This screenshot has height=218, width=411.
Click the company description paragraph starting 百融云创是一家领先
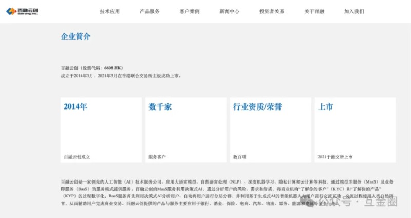(x=227, y=192)
